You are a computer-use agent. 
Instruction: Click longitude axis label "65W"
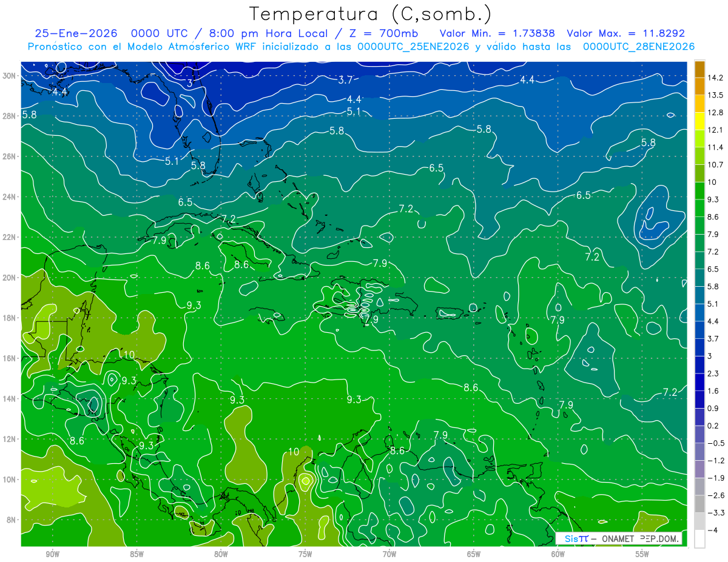coord(474,554)
